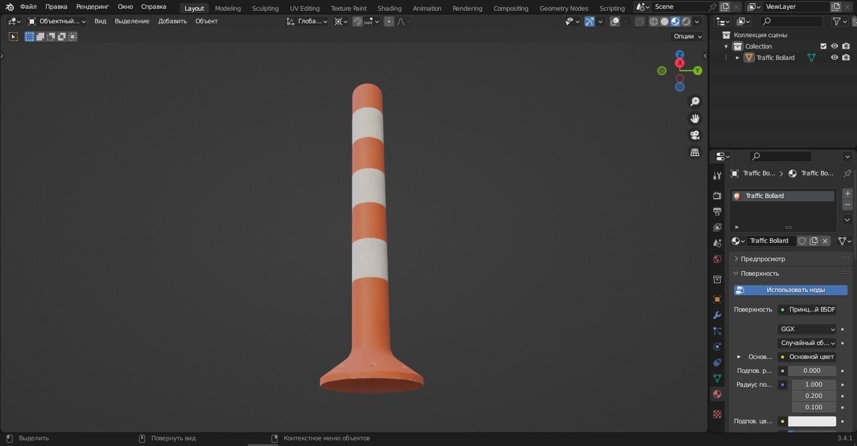Image resolution: width=857 pixels, height=446 pixels.
Task: Hide Traffic Bollard object eye icon
Action: pyautogui.click(x=834, y=57)
